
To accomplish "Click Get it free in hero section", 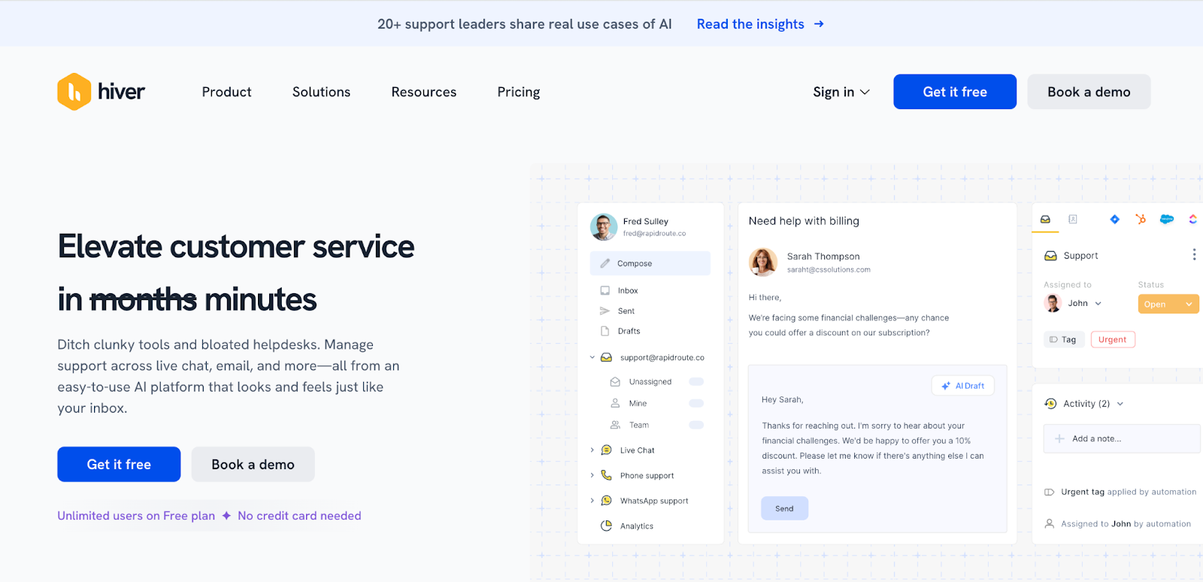I will [119, 465].
